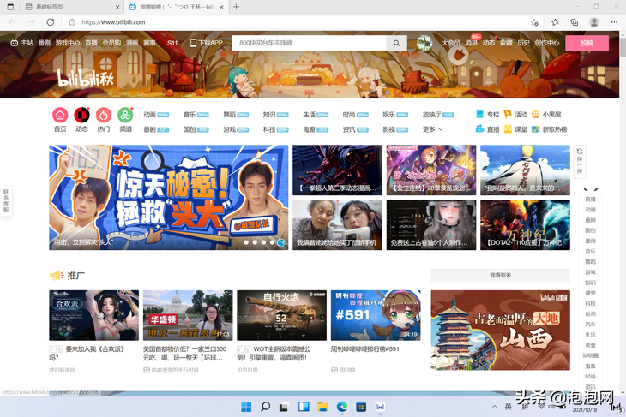The width and height of the screenshot is (626, 417).
Task: Click the search magnifier button
Action: [x=396, y=43]
